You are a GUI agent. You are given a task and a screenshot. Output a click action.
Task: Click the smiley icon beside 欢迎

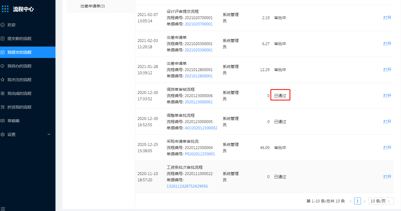(x=3, y=25)
